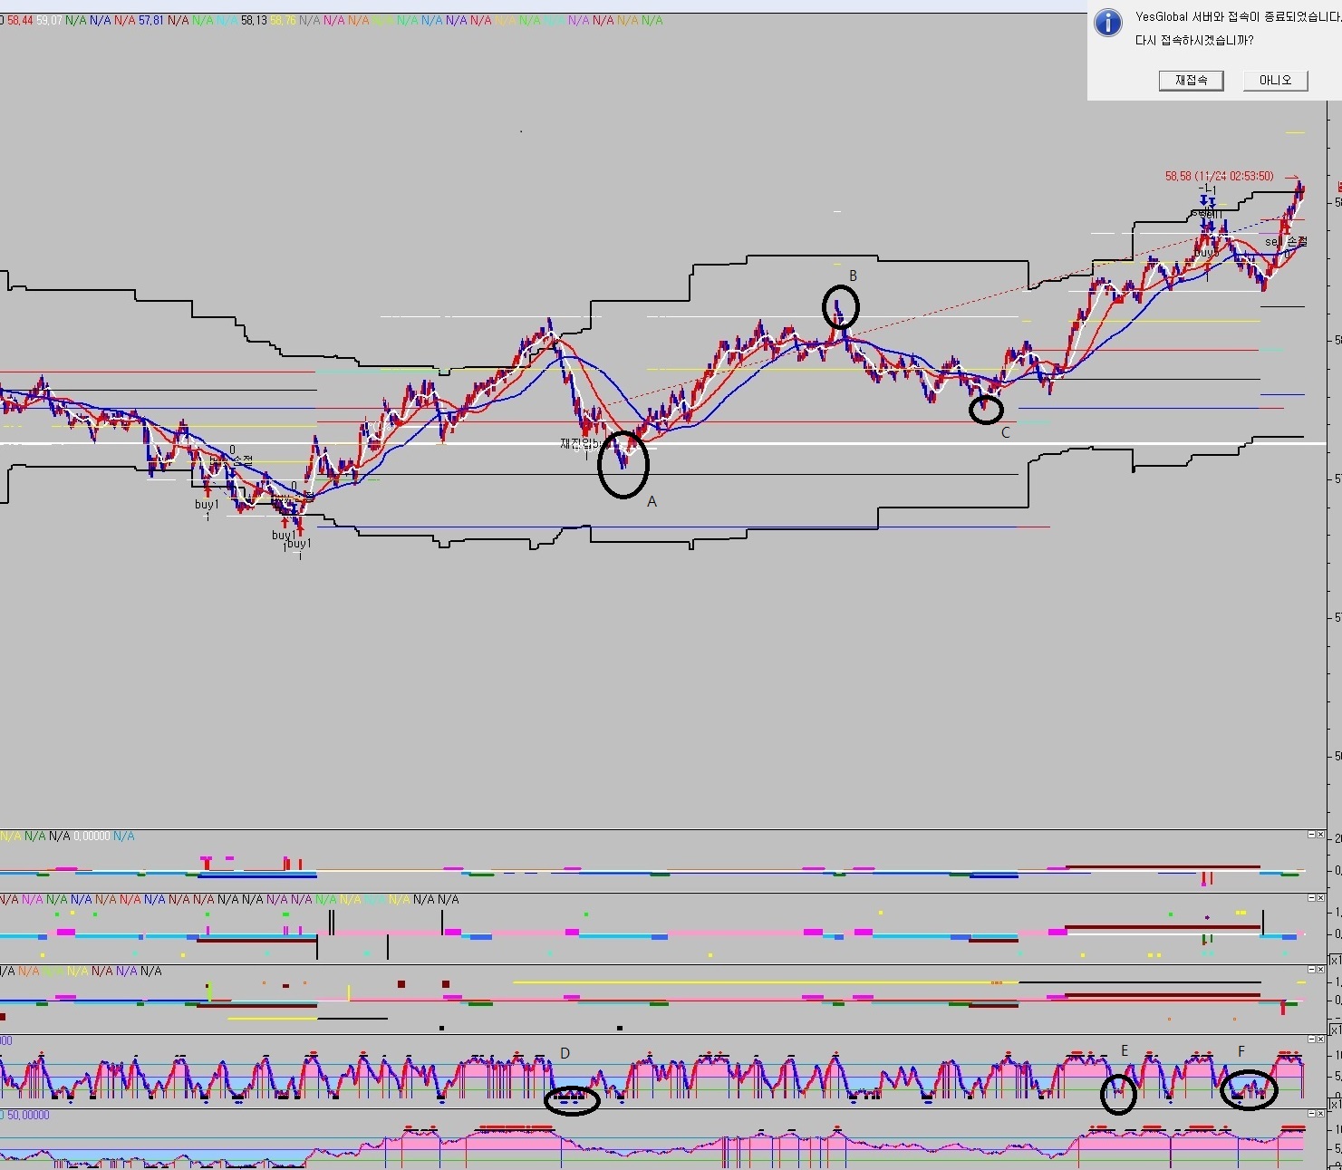The image size is (1342, 1170).
Task: Close the second indicator panel
Action: (1322, 897)
